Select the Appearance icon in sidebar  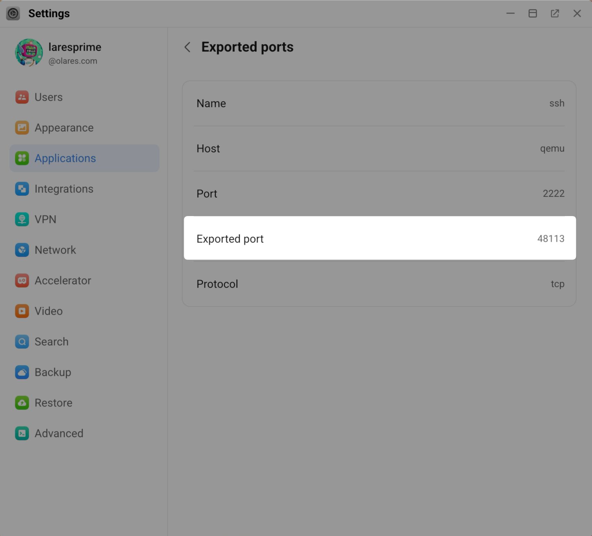click(x=22, y=128)
